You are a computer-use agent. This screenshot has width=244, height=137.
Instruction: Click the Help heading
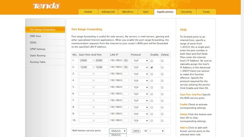(183, 30)
